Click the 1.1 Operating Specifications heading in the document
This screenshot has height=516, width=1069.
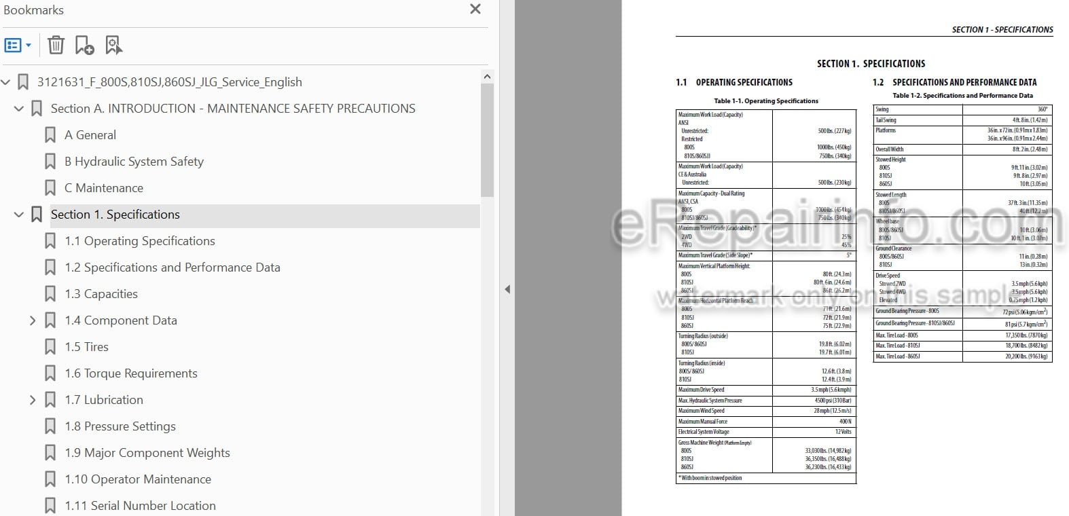pyautogui.click(x=734, y=82)
